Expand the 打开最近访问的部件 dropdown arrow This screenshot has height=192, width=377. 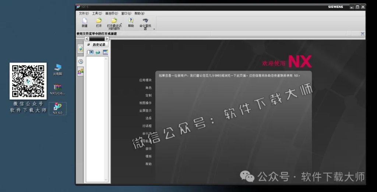121,23
